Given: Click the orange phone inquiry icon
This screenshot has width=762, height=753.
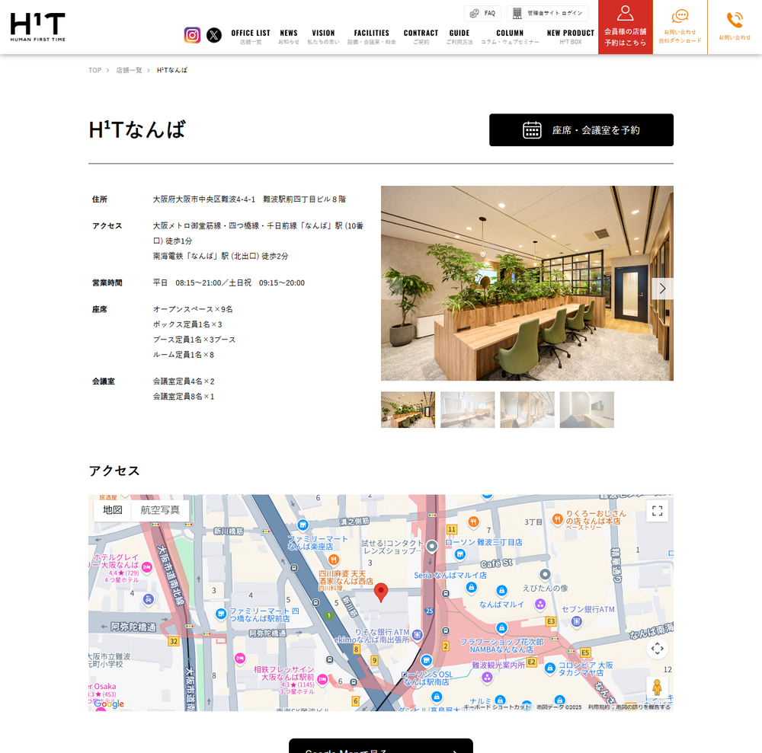Looking at the screenshot, I should click(735, 21).
